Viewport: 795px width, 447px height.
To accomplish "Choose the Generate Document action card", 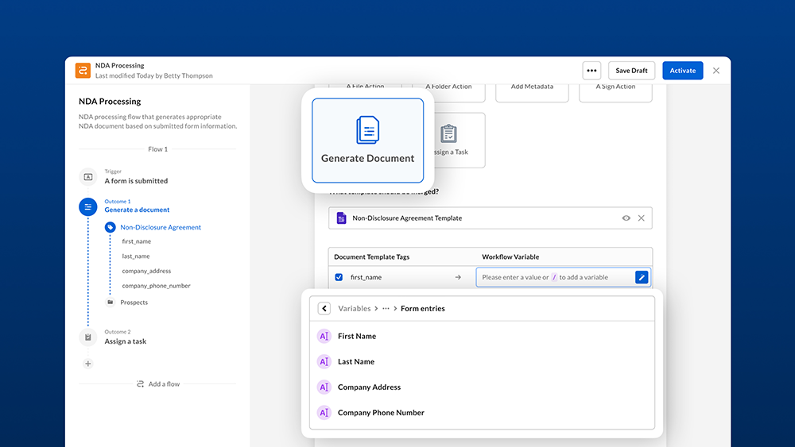I will [367, 141].
